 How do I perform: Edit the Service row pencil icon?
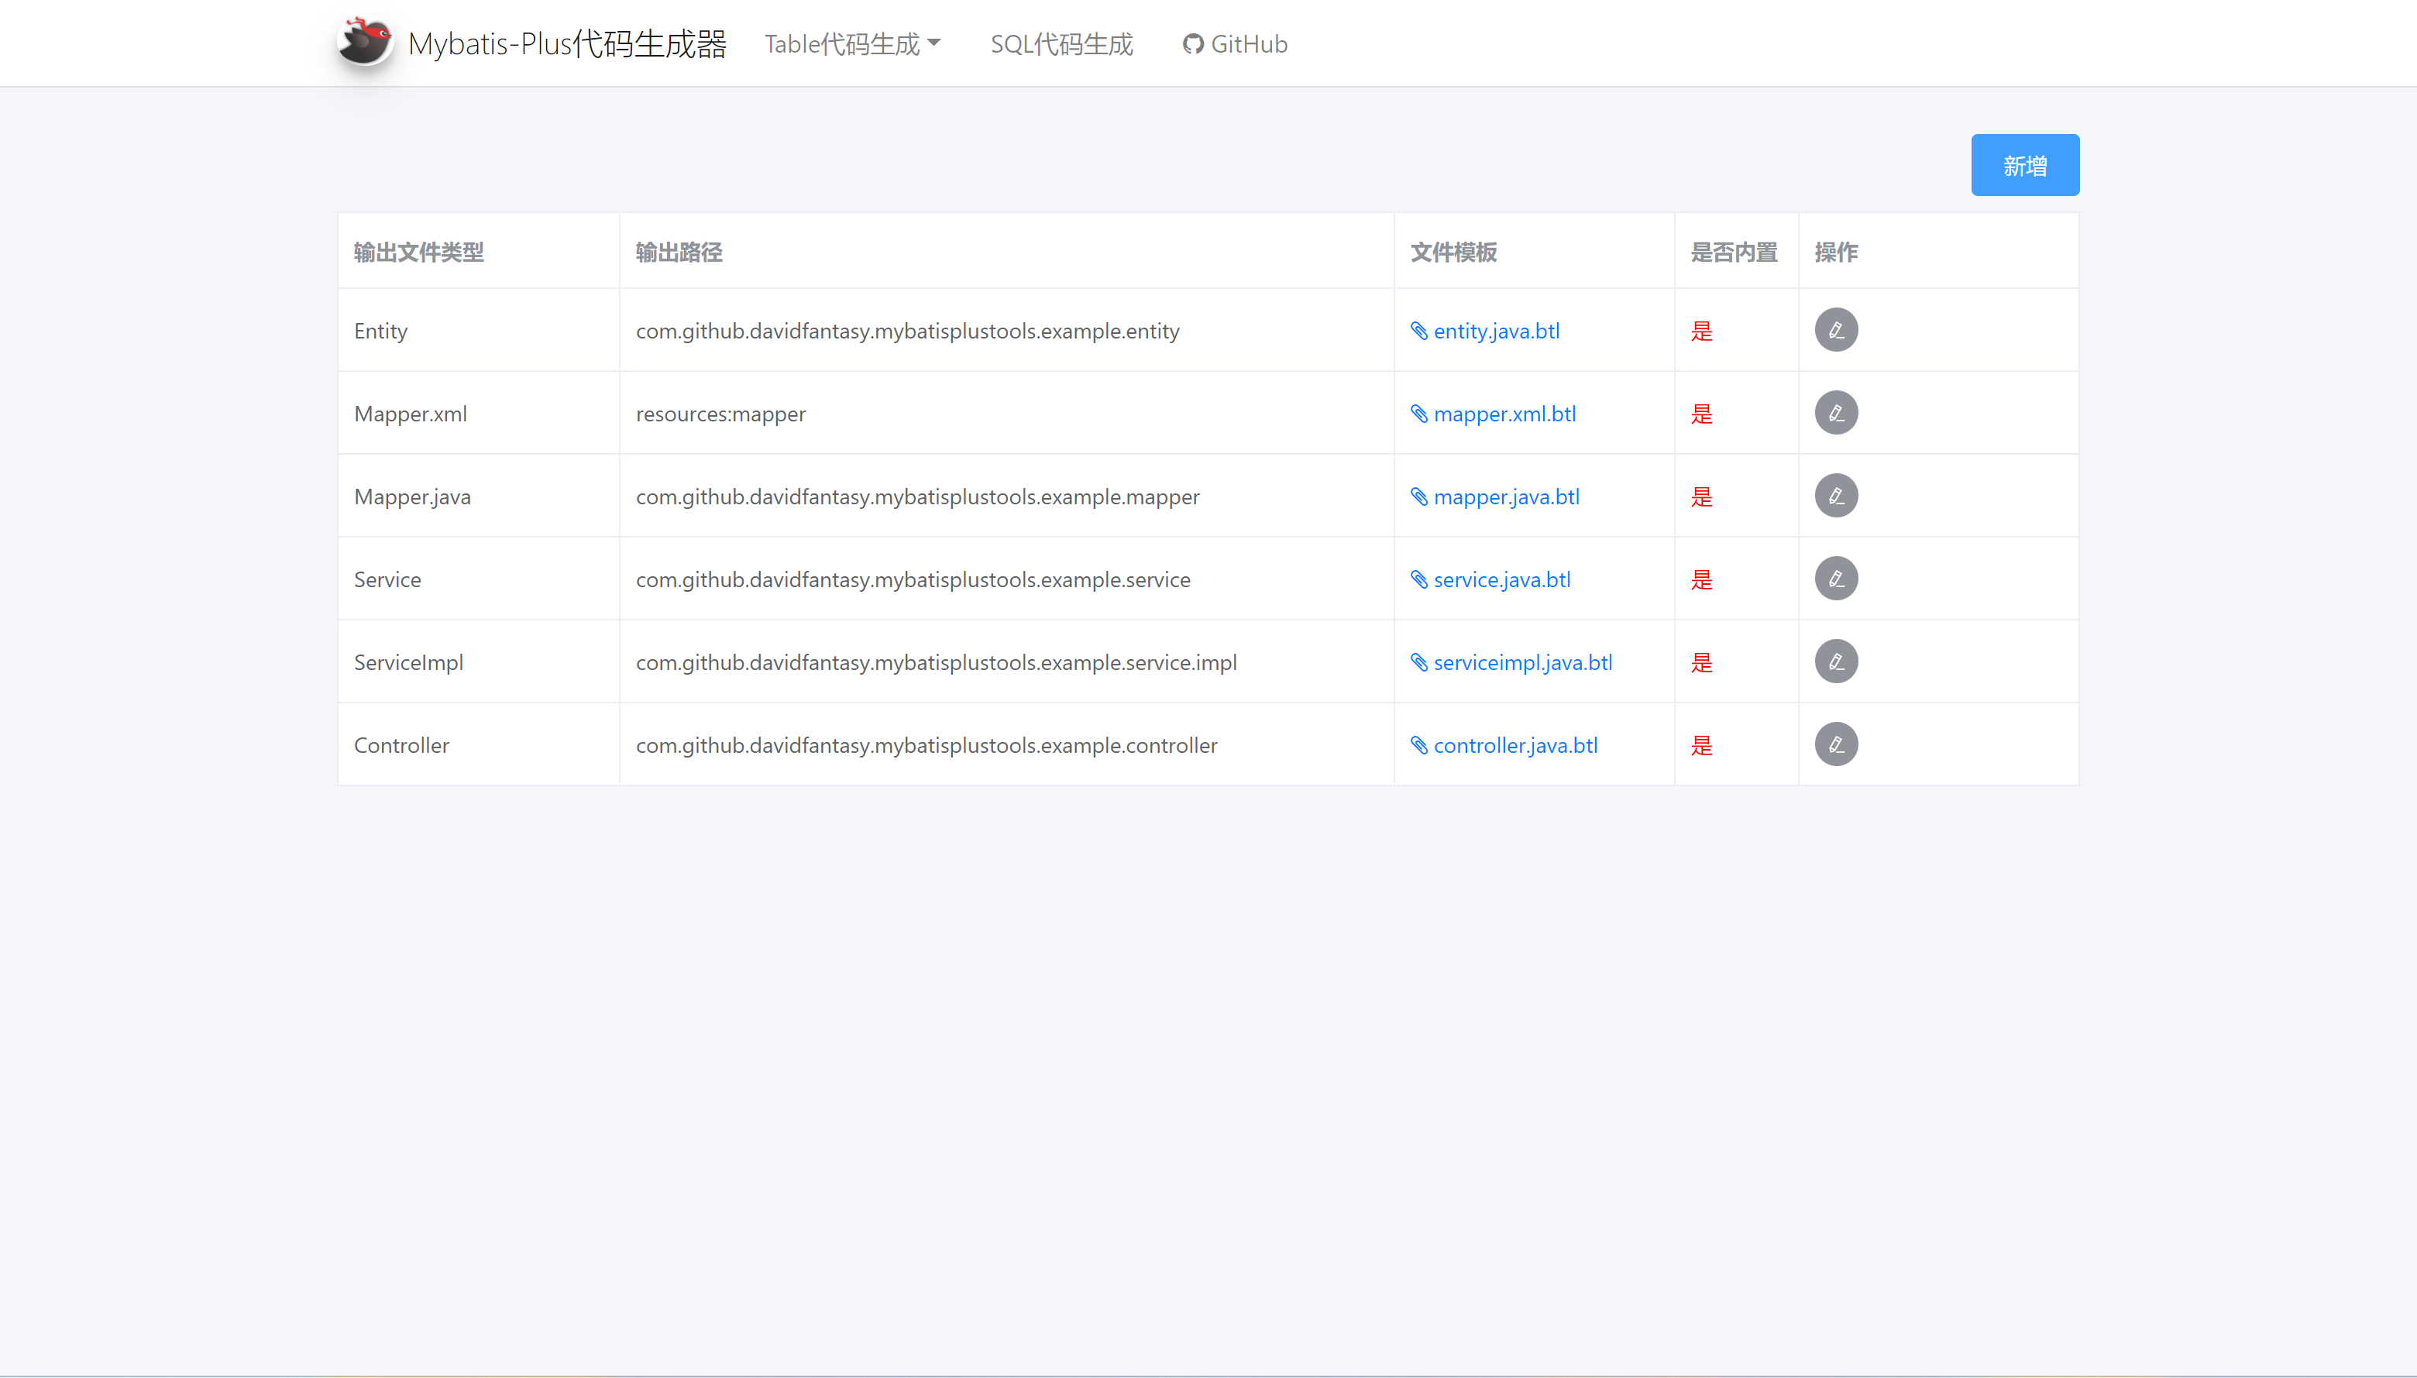pos(1836,579)
